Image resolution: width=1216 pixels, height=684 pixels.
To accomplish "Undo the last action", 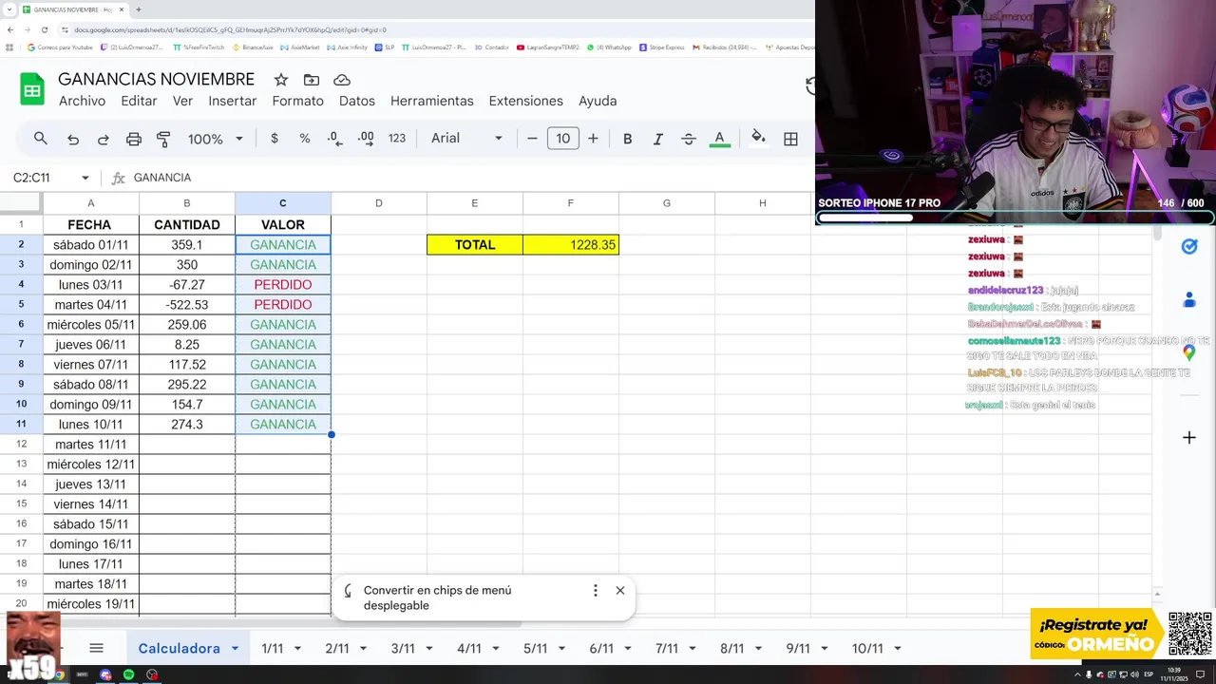I will click(x=73, y=139).
